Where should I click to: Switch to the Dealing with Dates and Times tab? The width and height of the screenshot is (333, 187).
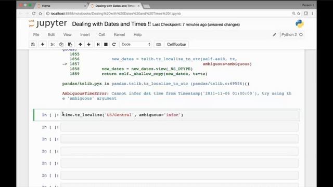click(x=116, y=6)
